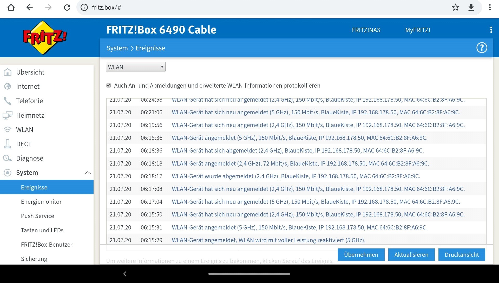499x283 pixels.
Task: Open the 06:15:29 voller Leistung reaktiviert event
Action: 296,240
